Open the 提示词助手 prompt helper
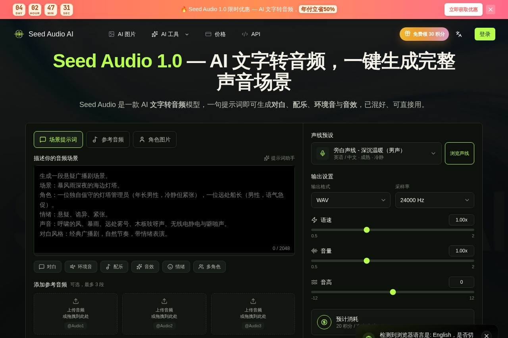Screen dimensions: 508x338 click(279, 158)
